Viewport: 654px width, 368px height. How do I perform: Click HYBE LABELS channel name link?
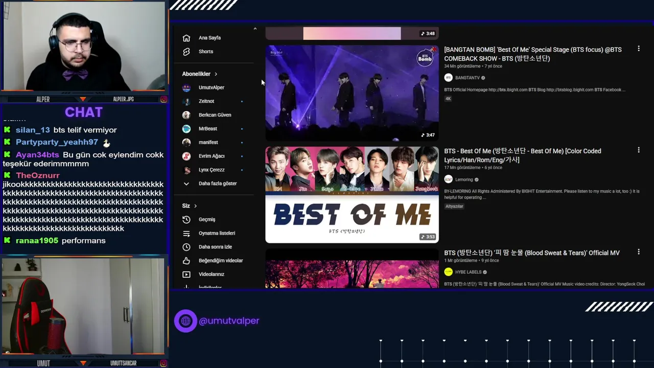(x=468, y=272)
